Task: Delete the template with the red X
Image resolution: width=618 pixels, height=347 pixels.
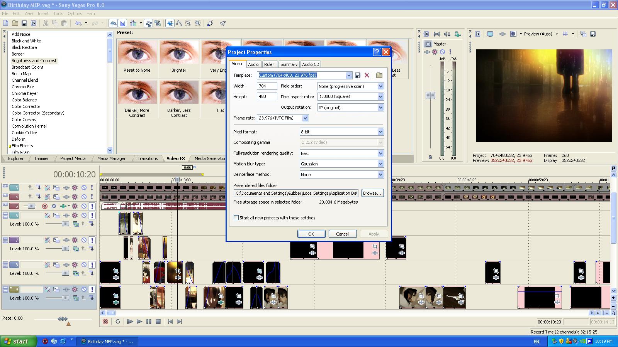Action: 367,75
